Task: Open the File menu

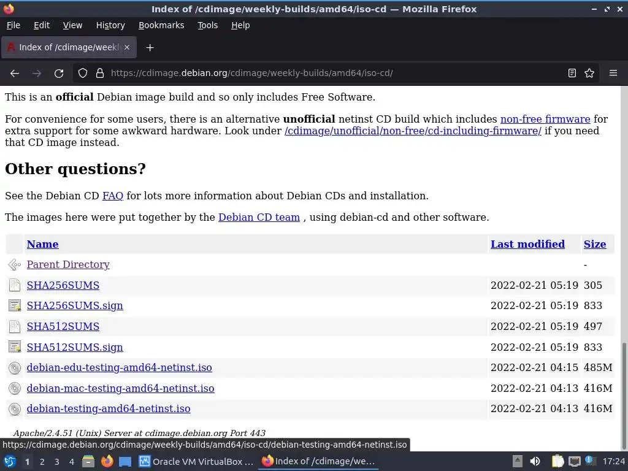Action: pyautogui.click(x=13, y=25)
